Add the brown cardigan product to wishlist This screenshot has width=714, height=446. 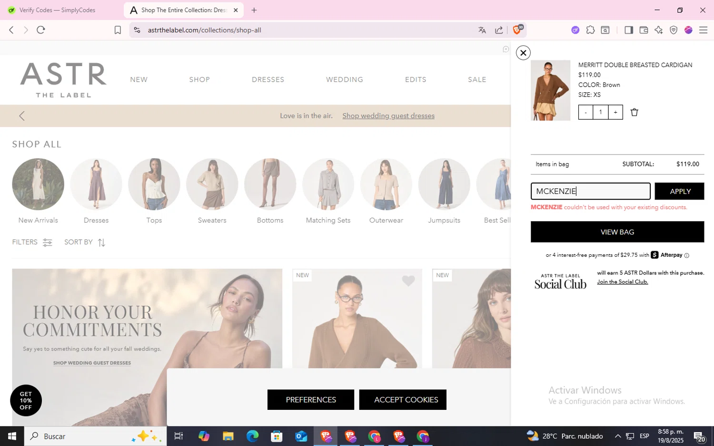coord(408,281)
